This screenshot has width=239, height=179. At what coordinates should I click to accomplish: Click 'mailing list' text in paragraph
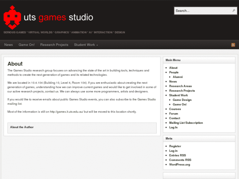pos(15,104)
